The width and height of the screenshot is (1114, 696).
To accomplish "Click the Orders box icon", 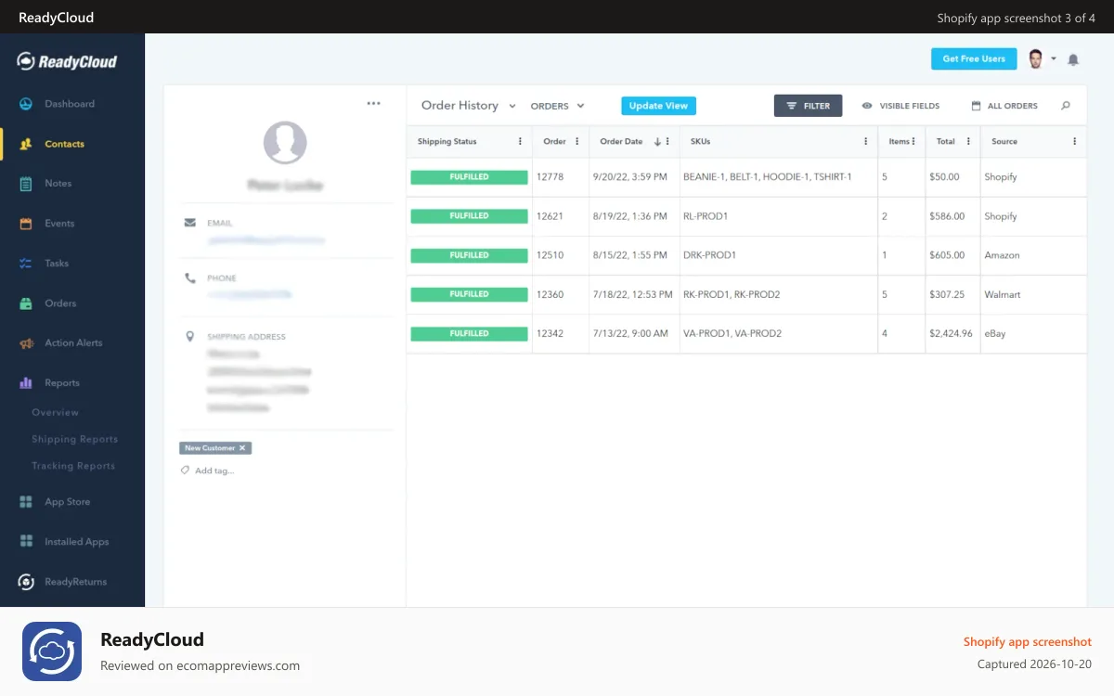I will (26, 303).
